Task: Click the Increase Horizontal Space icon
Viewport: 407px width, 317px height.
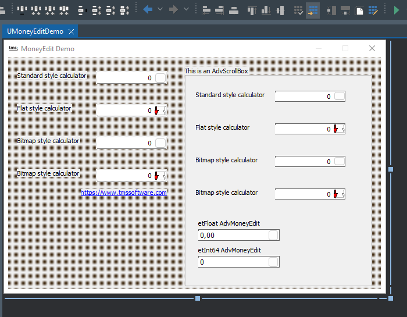Action: [36, 10]
